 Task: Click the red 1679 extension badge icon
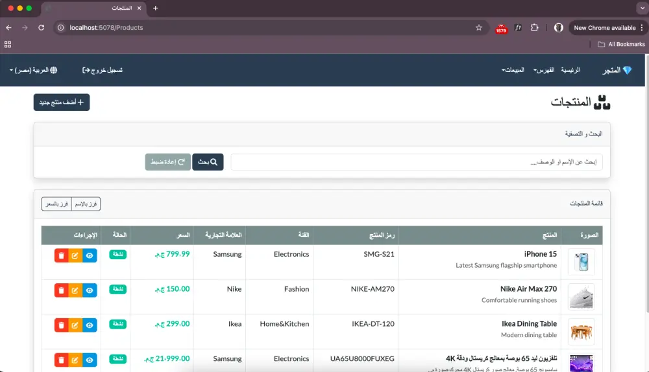501,28
